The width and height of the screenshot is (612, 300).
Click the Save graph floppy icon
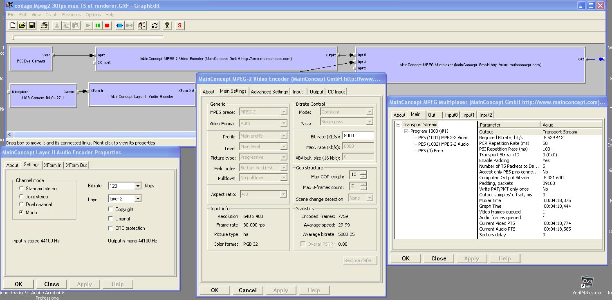click(31, 25)
